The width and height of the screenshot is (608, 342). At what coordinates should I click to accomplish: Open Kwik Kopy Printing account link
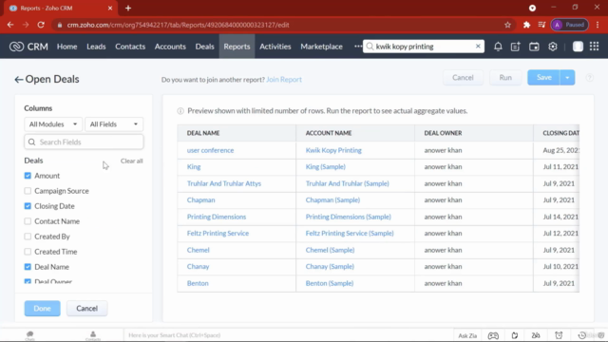click(x=333, y=150)
